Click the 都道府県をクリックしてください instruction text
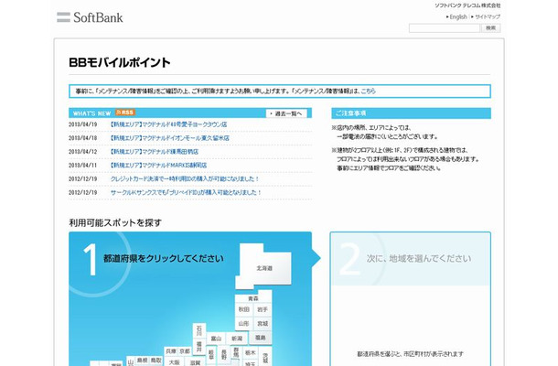Viewport: 558px width, 366px height. coord(164,258)
